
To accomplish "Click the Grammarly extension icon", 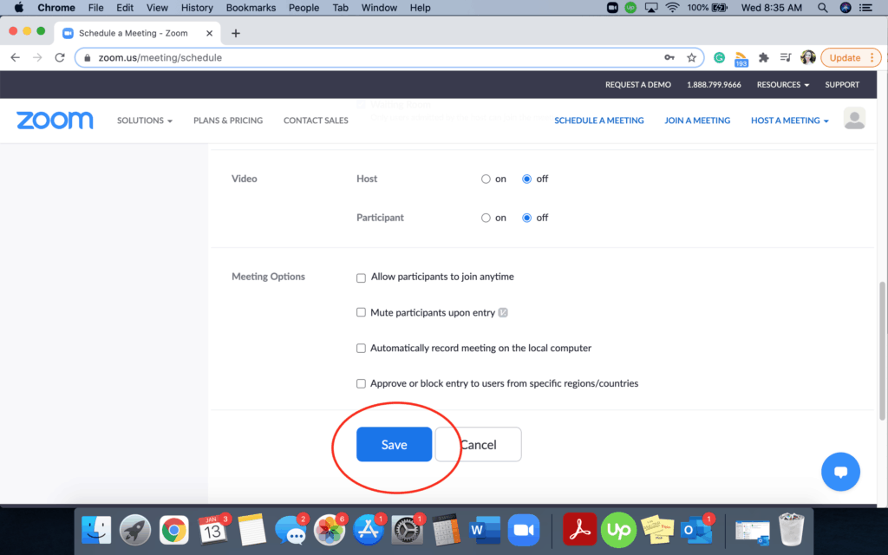I will (x=719, y=58).
